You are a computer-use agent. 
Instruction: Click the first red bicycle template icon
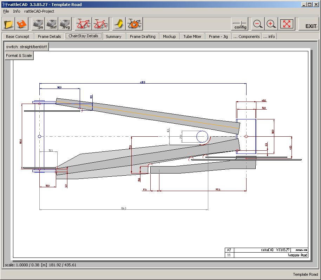(x=83, y=24)
